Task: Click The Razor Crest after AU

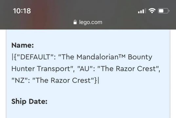Action: (128, 69)
